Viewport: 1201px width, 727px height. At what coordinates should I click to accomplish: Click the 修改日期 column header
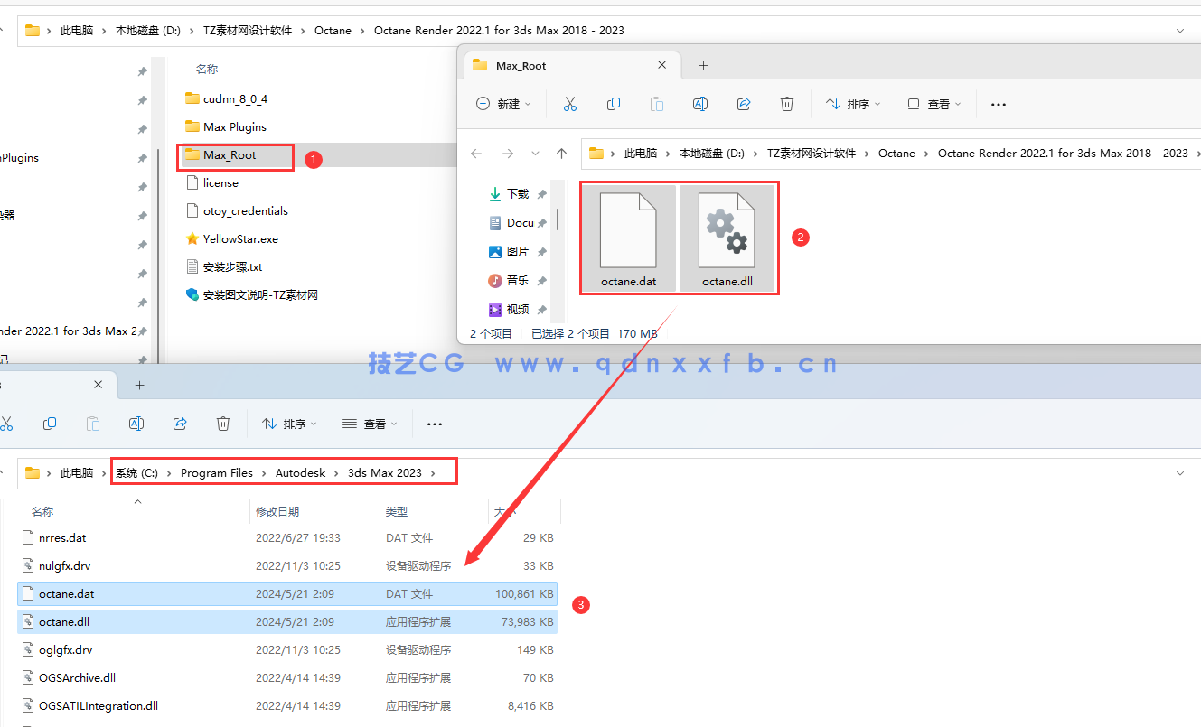[277, 512]
